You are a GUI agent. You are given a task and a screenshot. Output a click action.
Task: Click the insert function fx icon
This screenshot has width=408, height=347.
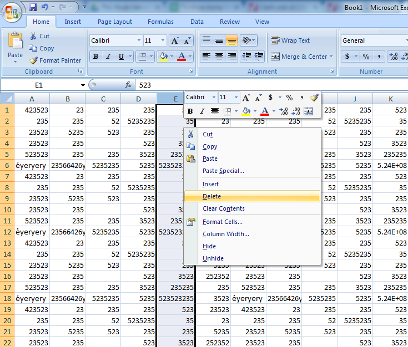coord(128,85)
